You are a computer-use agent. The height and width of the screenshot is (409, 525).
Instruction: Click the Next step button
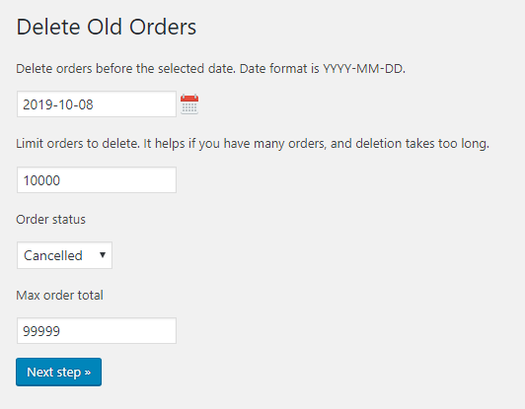(58, 372)
